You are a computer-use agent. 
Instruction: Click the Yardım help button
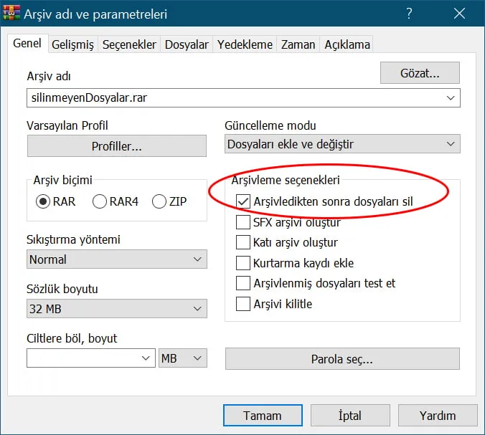click(x=438, y=415)
